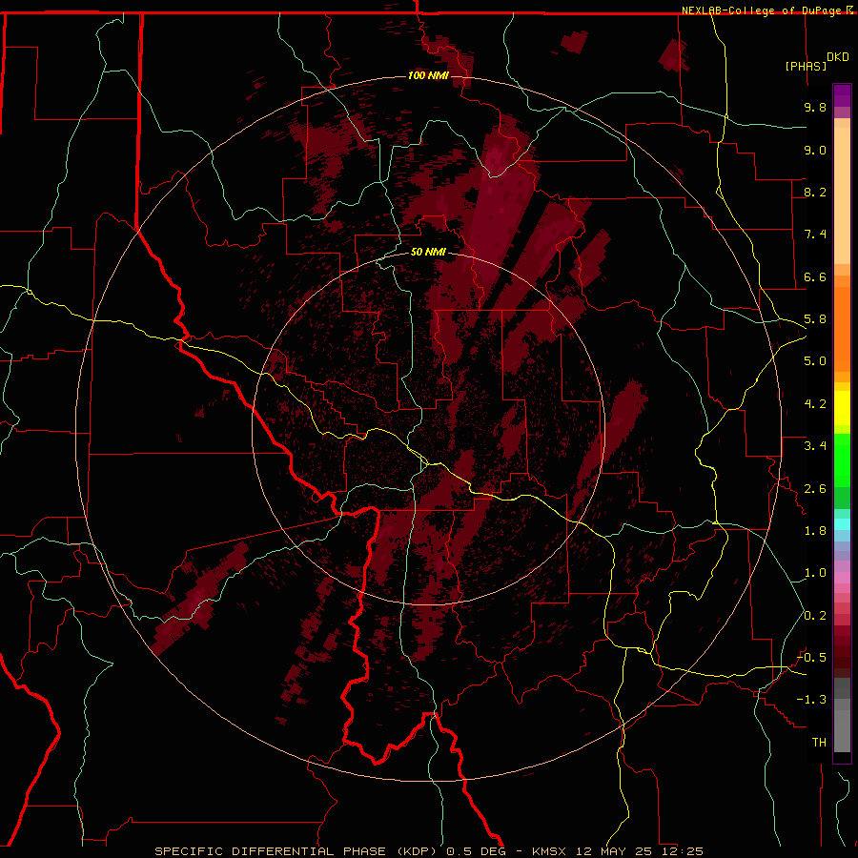Viewport: 858px width, 858px height.
Task: Click the Specific Differential Phase caption
Action: coord(429,851)
